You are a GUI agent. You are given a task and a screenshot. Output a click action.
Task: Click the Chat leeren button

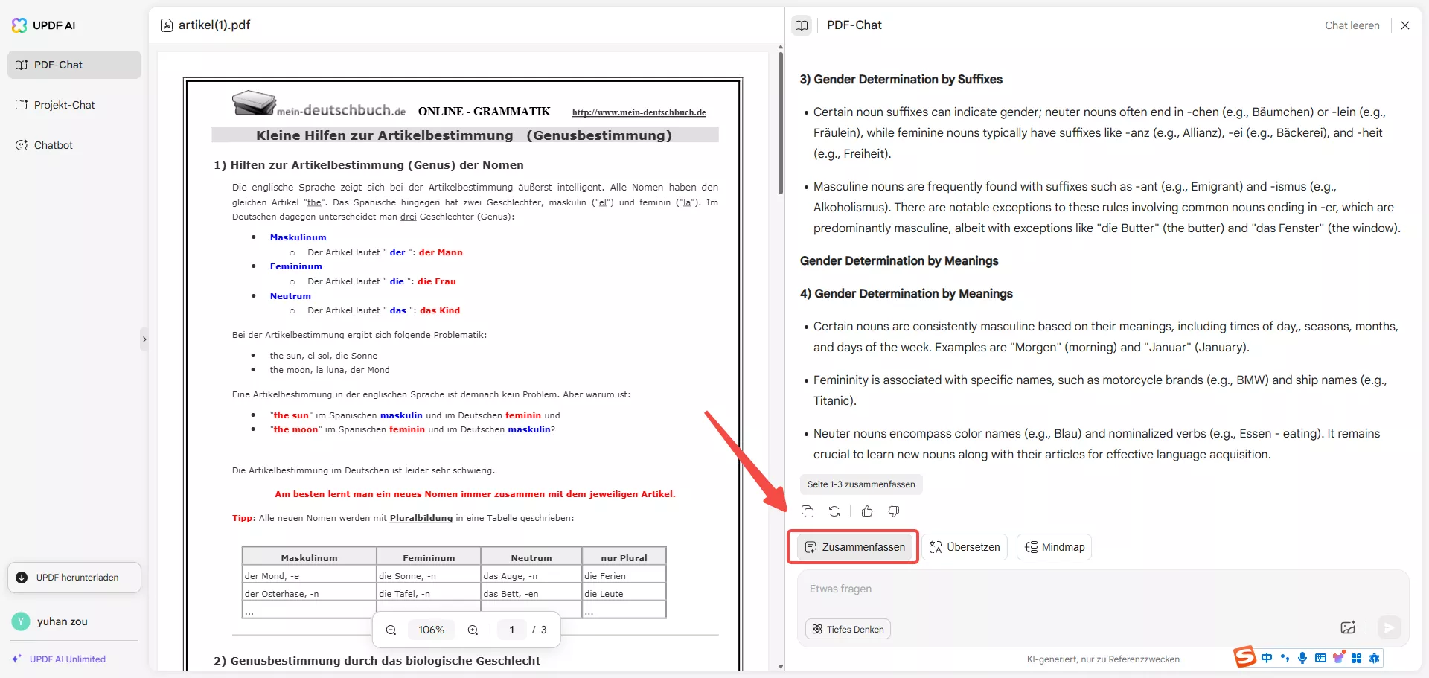[1352, 25]
